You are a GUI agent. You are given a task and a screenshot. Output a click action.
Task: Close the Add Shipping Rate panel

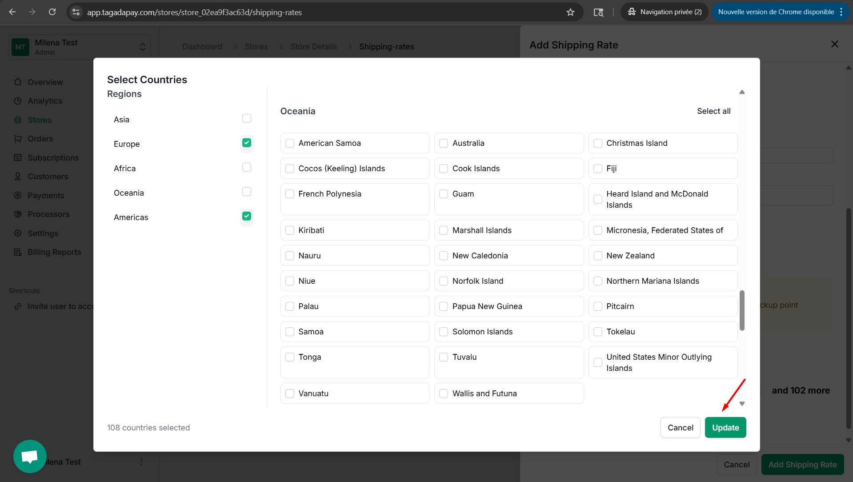834,44
